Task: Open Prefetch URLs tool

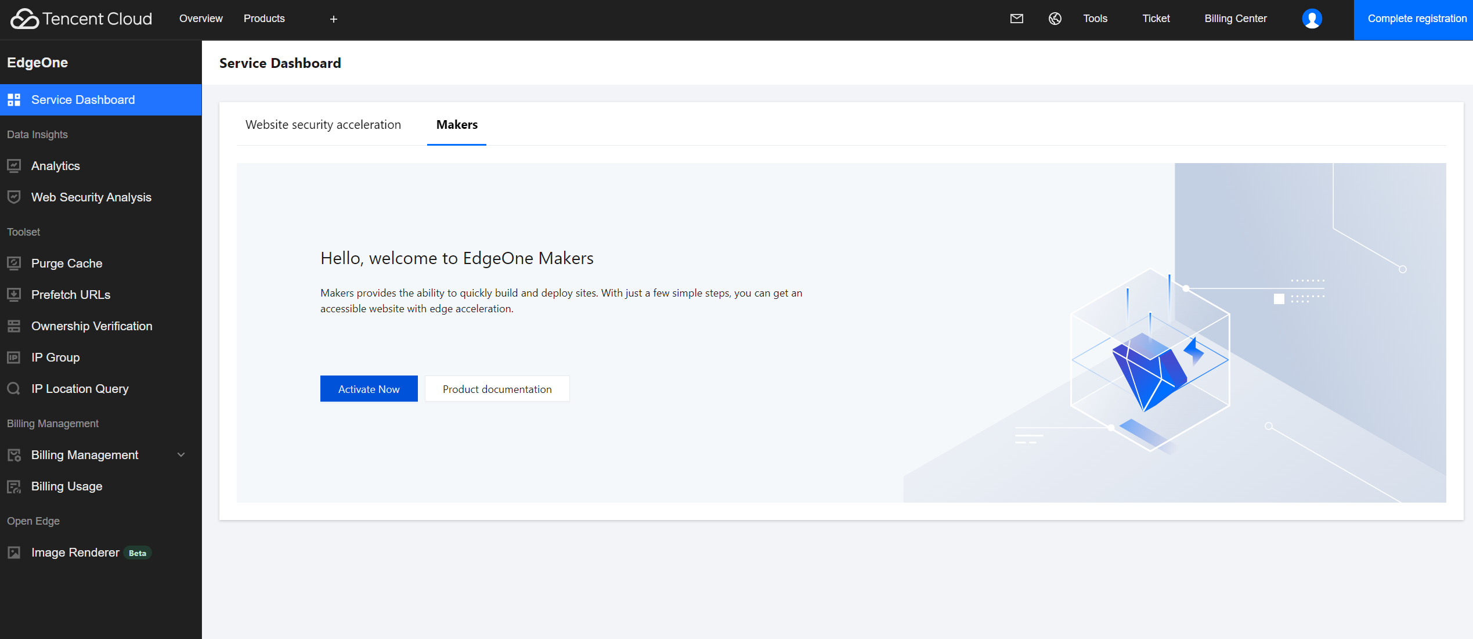Action: tap(100, 295)
